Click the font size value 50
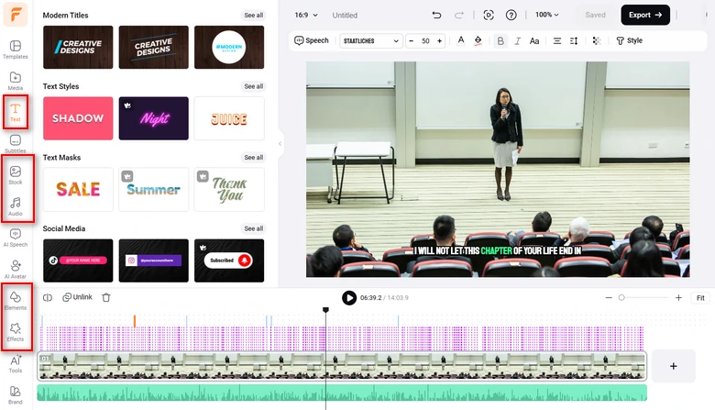 [x=425, y=41]
